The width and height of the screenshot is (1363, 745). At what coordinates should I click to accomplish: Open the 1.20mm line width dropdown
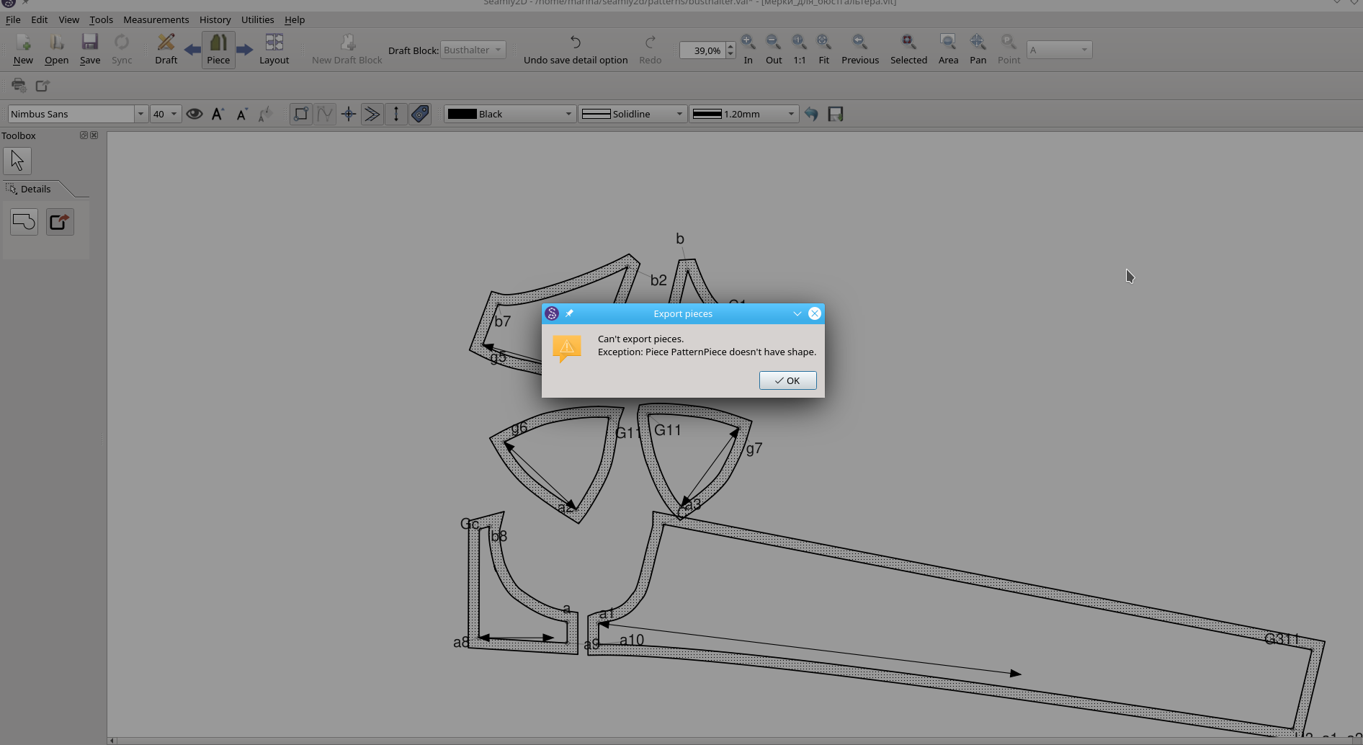[743, 114]
